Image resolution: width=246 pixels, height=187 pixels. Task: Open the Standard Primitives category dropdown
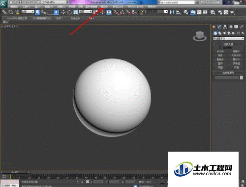[228, 38]
